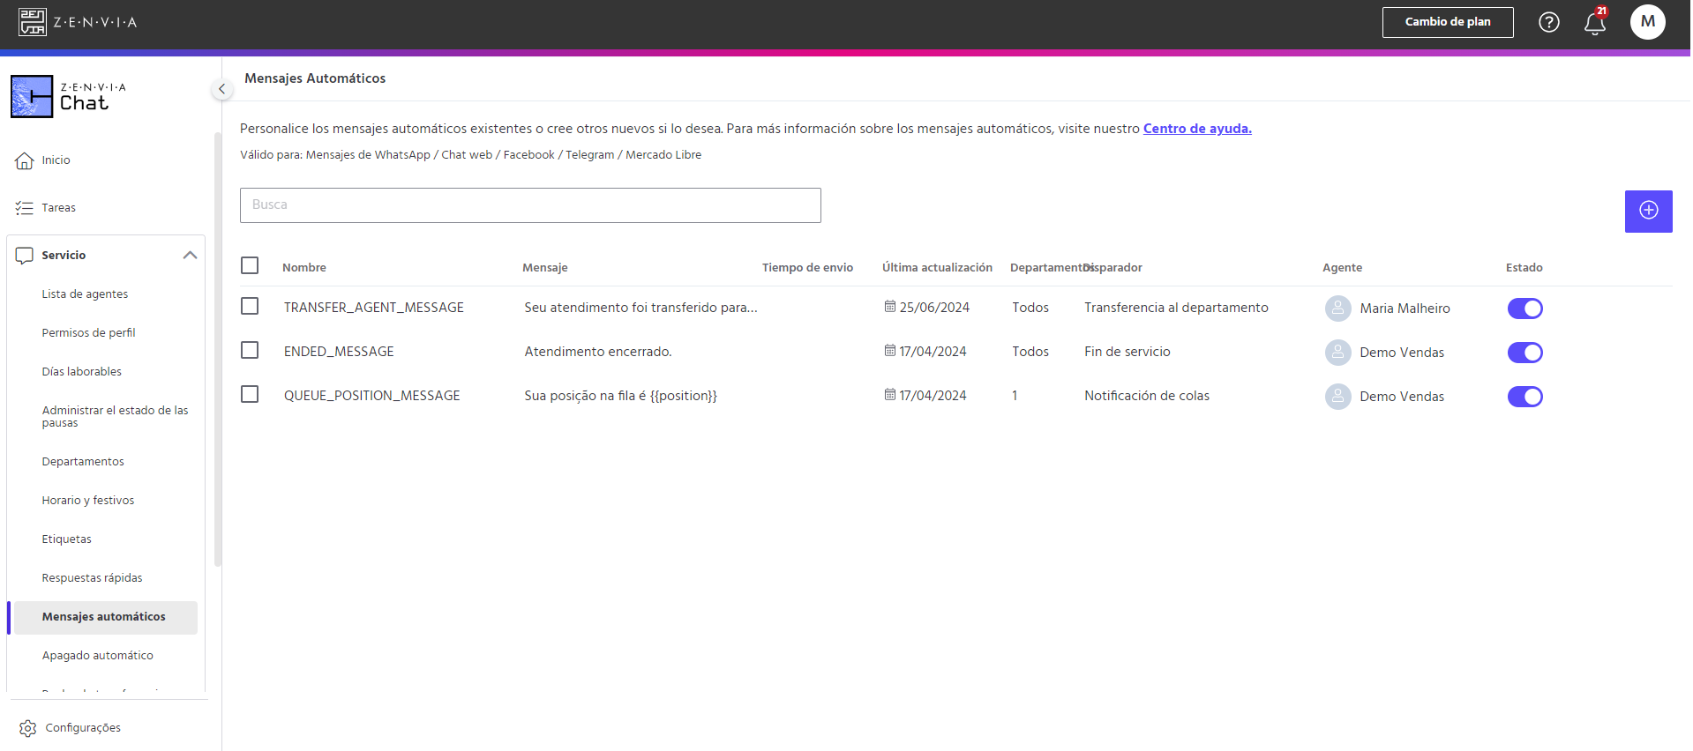Collapse the sidebar with the arrow button
This screenshot has height=751, width=1693.
tap(221, 89)
